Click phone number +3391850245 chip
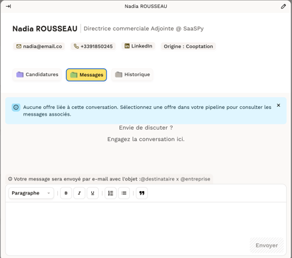The width and height of the screenshot is (292, 258). pyautogui.click(x=93, y=46)
